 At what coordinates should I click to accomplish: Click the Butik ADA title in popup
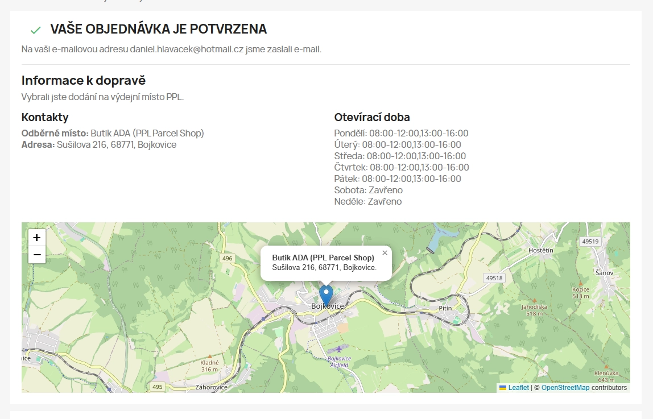323,258
